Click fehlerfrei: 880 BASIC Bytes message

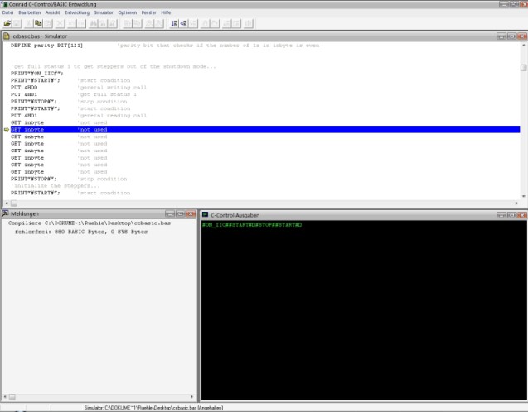[x=81, y=232]
